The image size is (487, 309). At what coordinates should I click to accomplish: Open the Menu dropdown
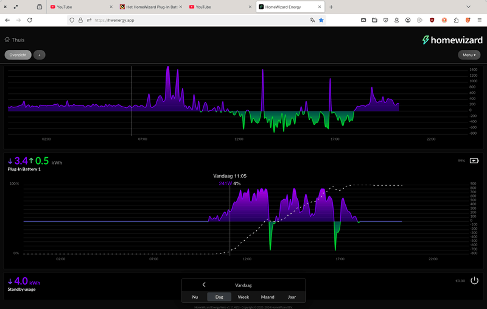469,55
